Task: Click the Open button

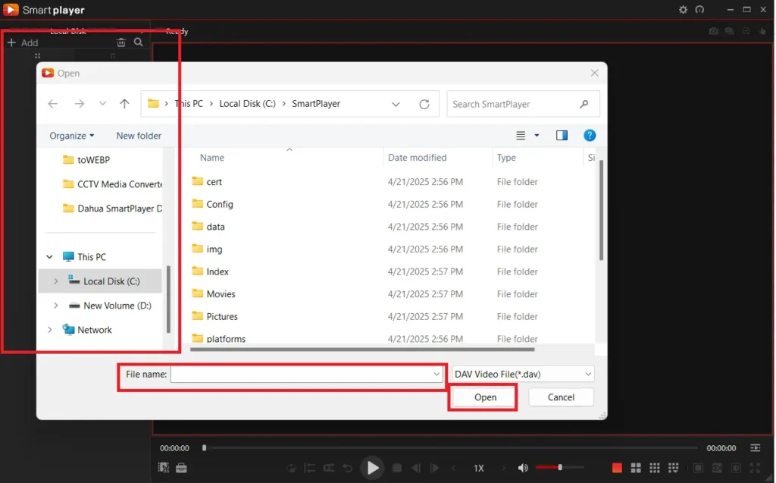Action: tap(485, 397)
